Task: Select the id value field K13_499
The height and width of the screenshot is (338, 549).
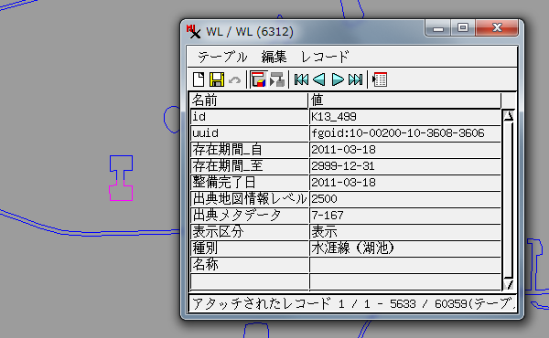Action: tap(405, 117)
